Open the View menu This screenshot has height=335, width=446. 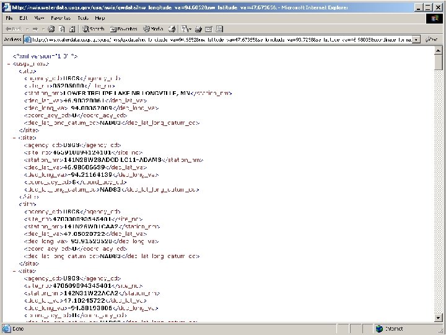pos(39,18)
